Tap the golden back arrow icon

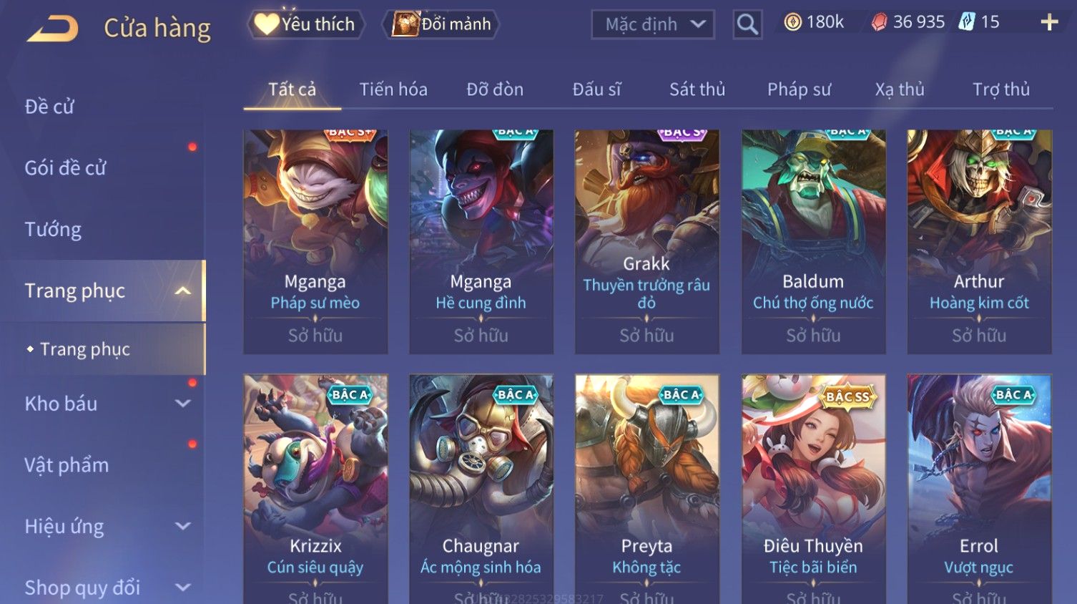click(x=52, y=29)
